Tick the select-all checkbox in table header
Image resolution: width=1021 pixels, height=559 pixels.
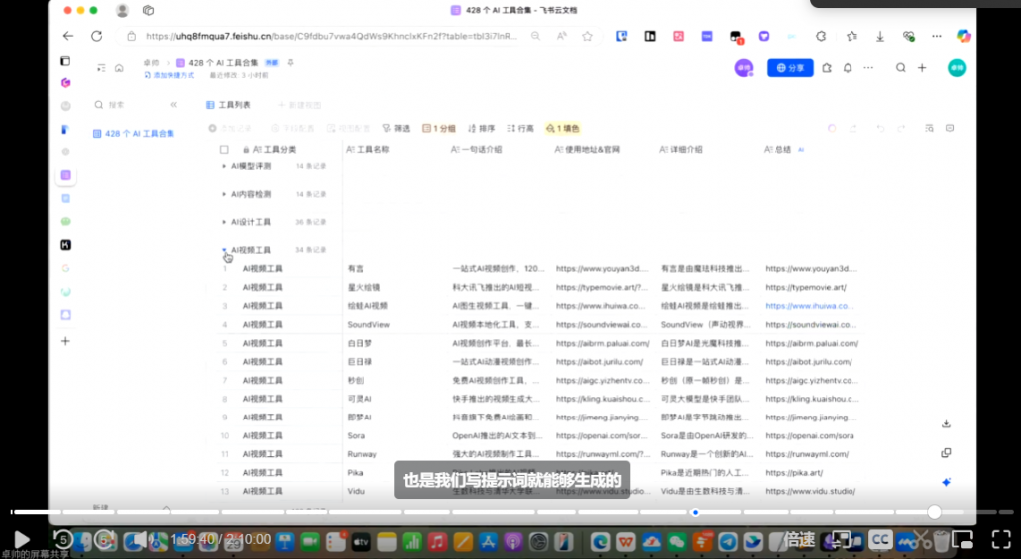point(224,149)
